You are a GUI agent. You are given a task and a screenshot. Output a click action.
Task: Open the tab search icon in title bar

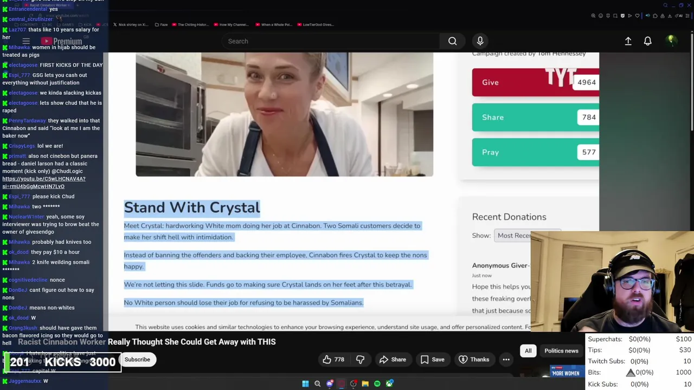[x=665, y=5]
